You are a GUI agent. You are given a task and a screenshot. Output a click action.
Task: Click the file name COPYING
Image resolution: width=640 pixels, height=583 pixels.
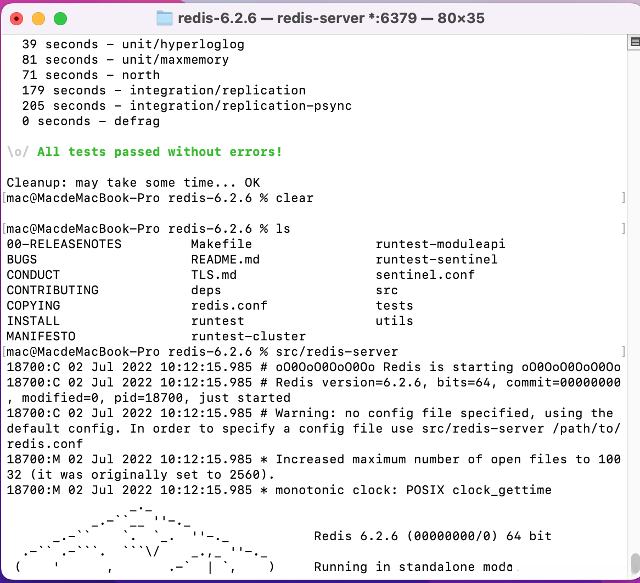click(33, 305)
